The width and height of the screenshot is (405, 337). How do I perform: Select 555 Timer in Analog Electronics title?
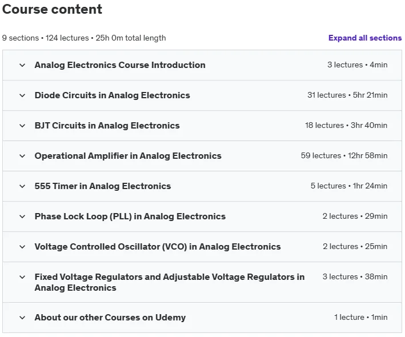pyautogui.click(x=103, y=186)
